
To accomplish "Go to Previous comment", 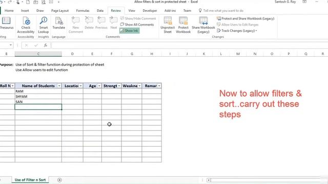I will pyautogui.click(x=101, y=23).
